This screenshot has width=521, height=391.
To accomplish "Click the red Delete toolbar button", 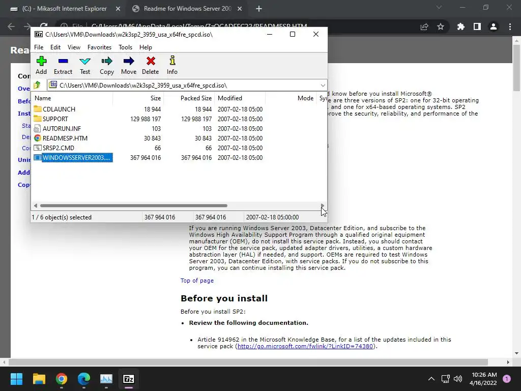I will (151, 66).
